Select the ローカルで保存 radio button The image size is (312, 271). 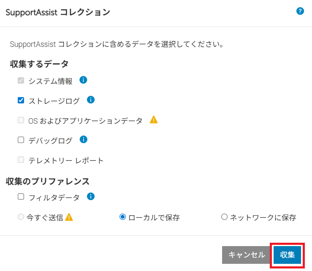coord(123,217)
